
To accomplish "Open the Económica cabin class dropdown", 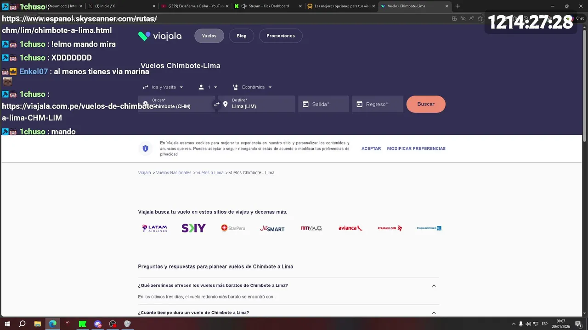I will tap(253, 87).
